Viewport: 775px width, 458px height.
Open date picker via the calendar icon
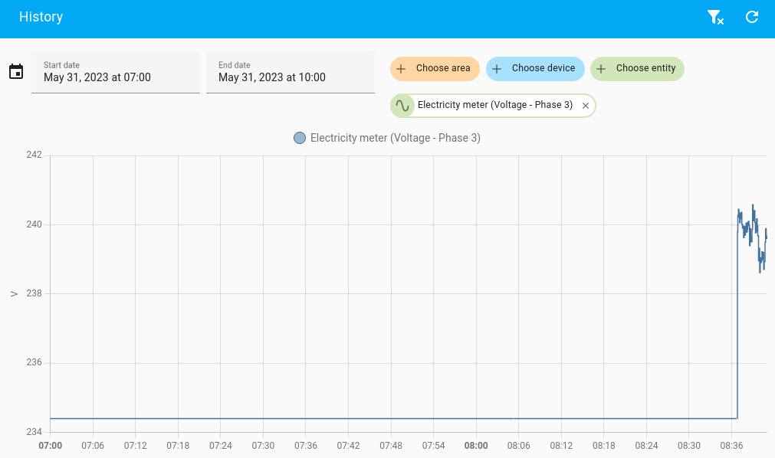point(15,71)
